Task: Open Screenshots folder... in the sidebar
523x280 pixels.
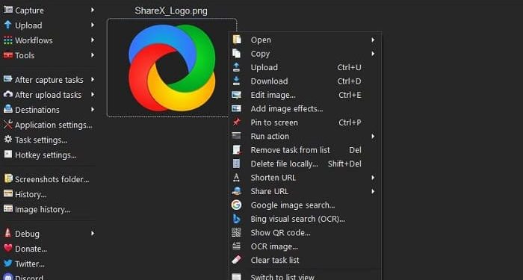Action: (x=52, y=179)
